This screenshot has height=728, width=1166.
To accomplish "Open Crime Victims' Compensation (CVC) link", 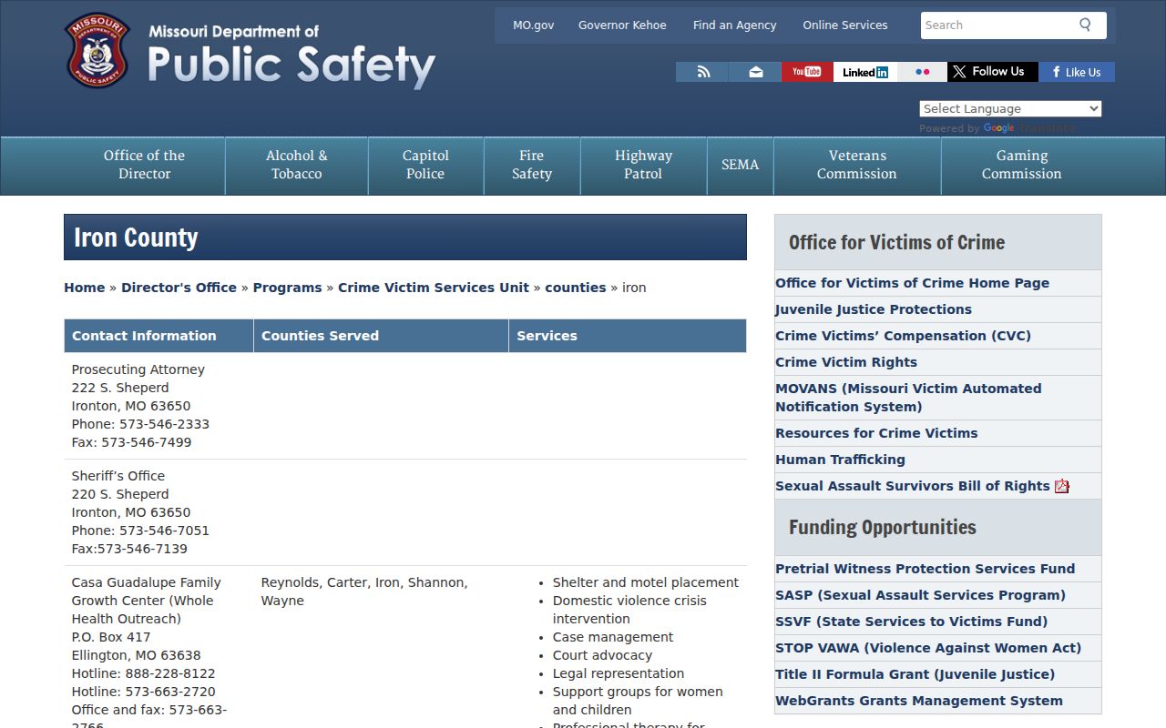I will pyautogui.click(x=903, y=336).
